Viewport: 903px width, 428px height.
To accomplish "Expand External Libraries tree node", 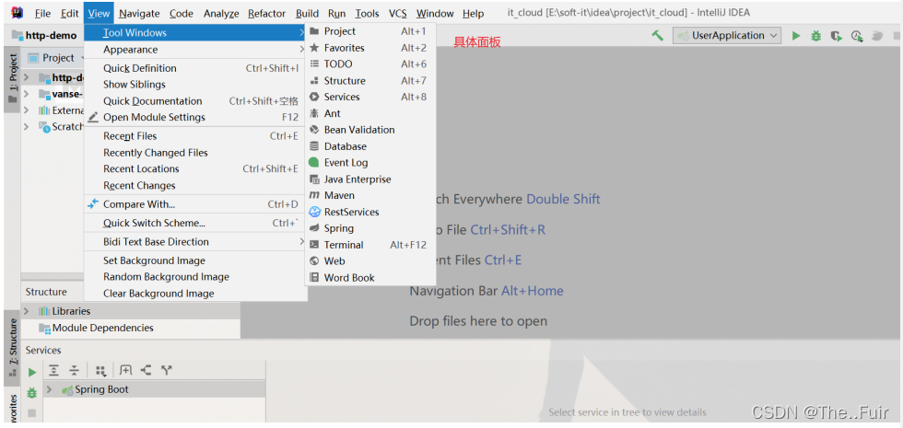I will click(x=27, y=110).
